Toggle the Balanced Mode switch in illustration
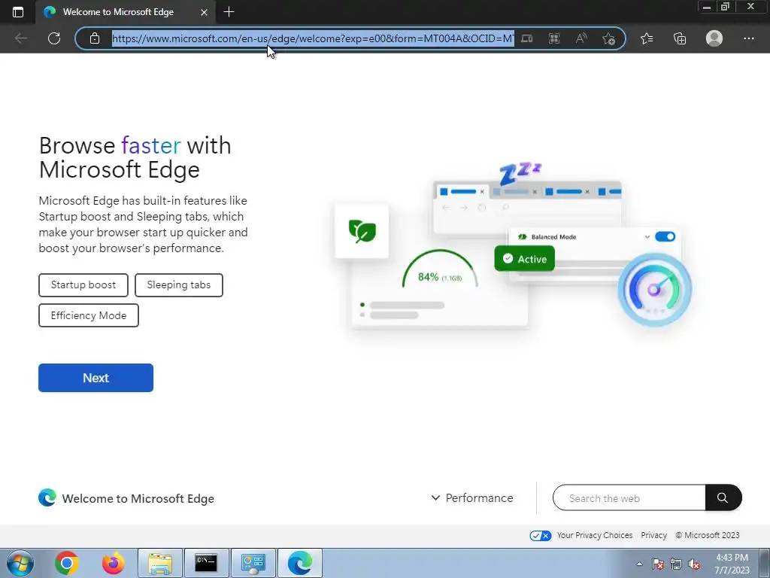Viewport: 770px width, 578px height. pyautogui.click(x=665, y=237)
